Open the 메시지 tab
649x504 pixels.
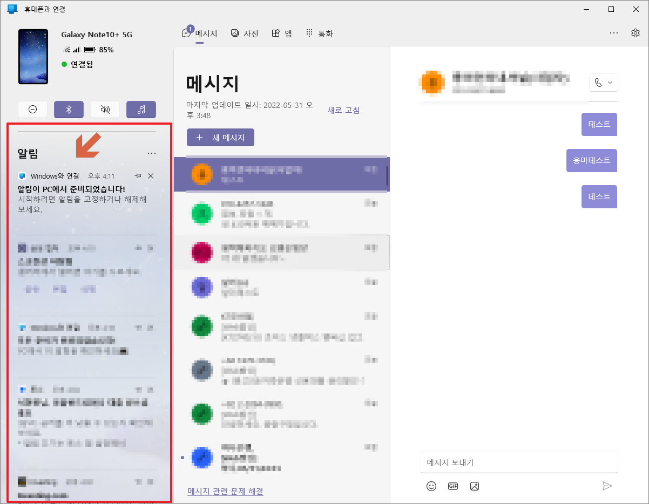199,33
